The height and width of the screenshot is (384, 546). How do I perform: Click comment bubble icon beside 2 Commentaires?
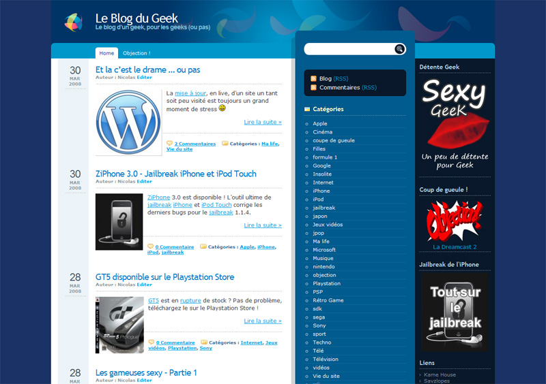pos(169,143)
